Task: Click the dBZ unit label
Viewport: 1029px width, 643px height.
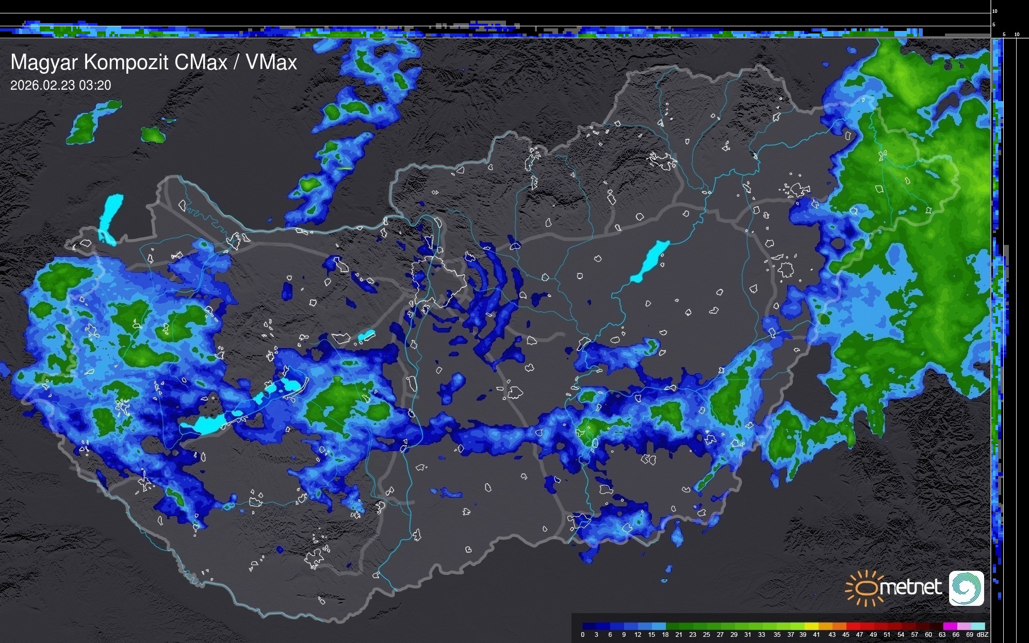Action: click(x=983, y=635)
